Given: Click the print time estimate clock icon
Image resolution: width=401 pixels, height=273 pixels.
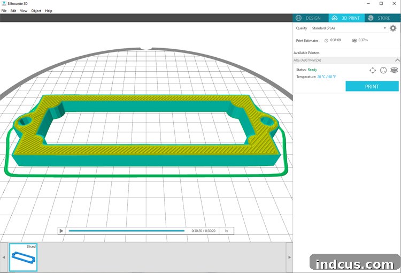Looking at the screenshot, I should click(x=326, y=41).
